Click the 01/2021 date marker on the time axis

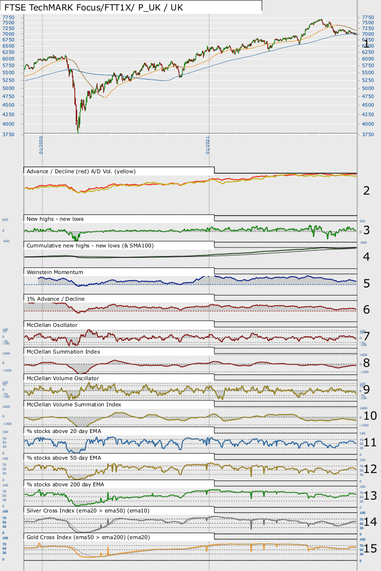tap(208, 145)
